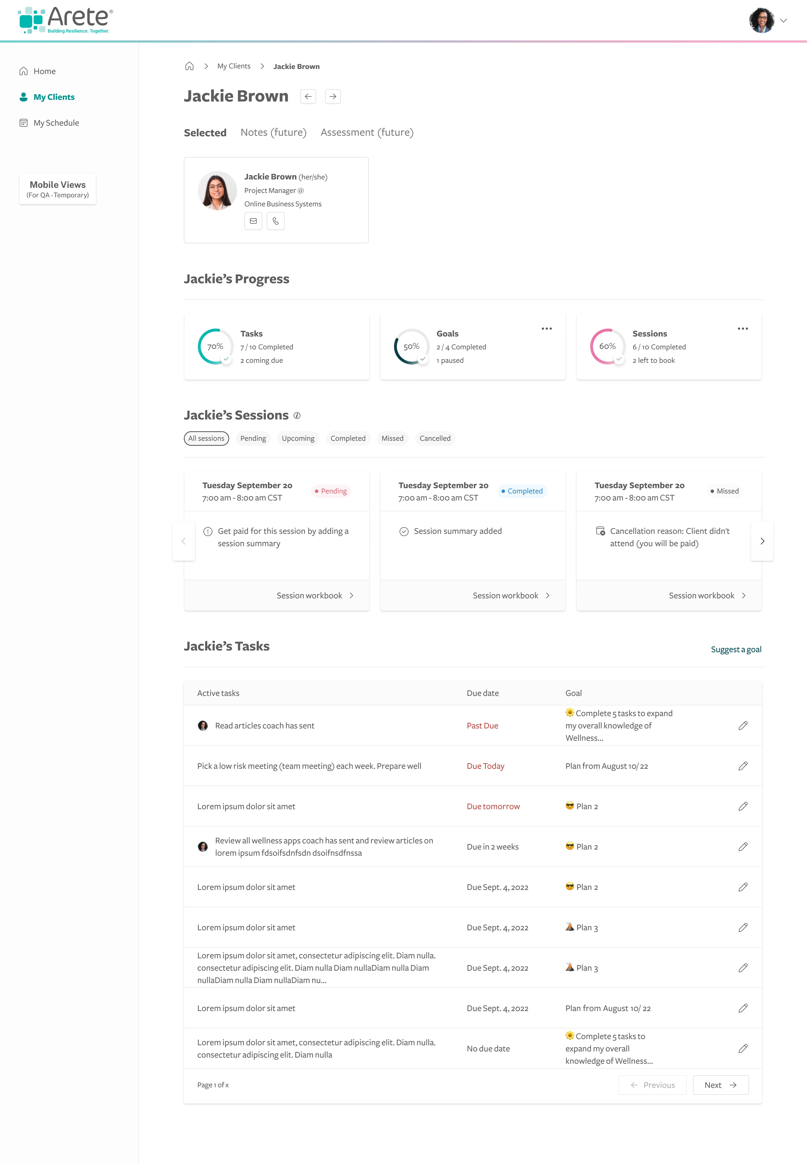Click pencil icon for Due Today task
807x1163 pixels.
743,766
